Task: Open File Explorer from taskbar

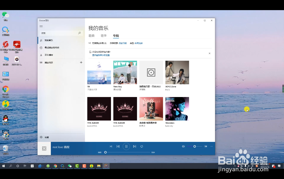Action: pos(99,166)
